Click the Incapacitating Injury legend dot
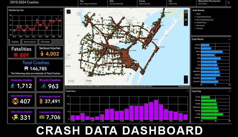Viewport: 238px width, 137px height. pyautogui.click(x=195, y=17)
